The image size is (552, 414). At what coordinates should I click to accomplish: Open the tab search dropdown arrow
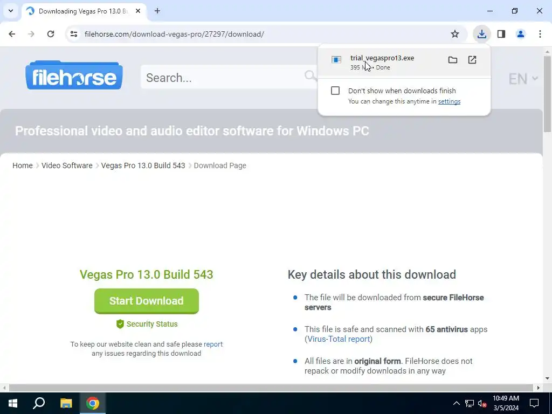[11, 11]
